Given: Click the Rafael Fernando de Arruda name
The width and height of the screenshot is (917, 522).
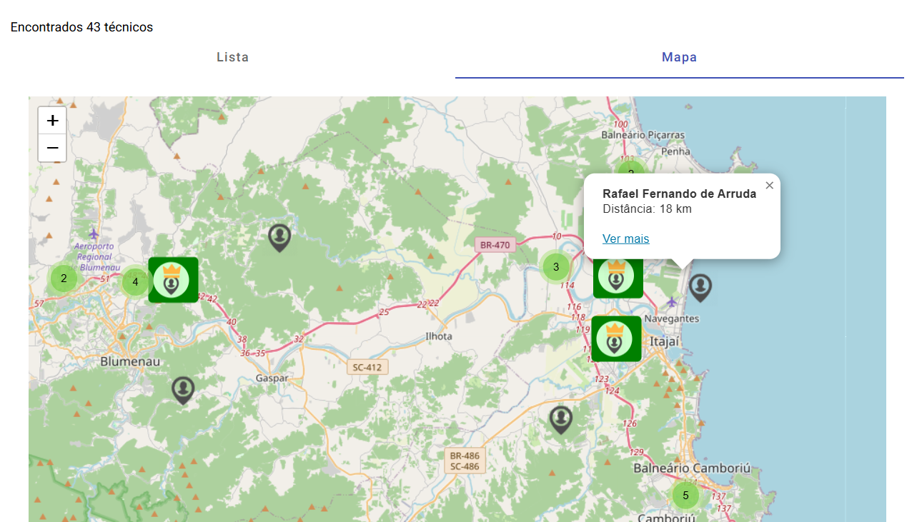Looking at the screenshot, I should point(679,194).
